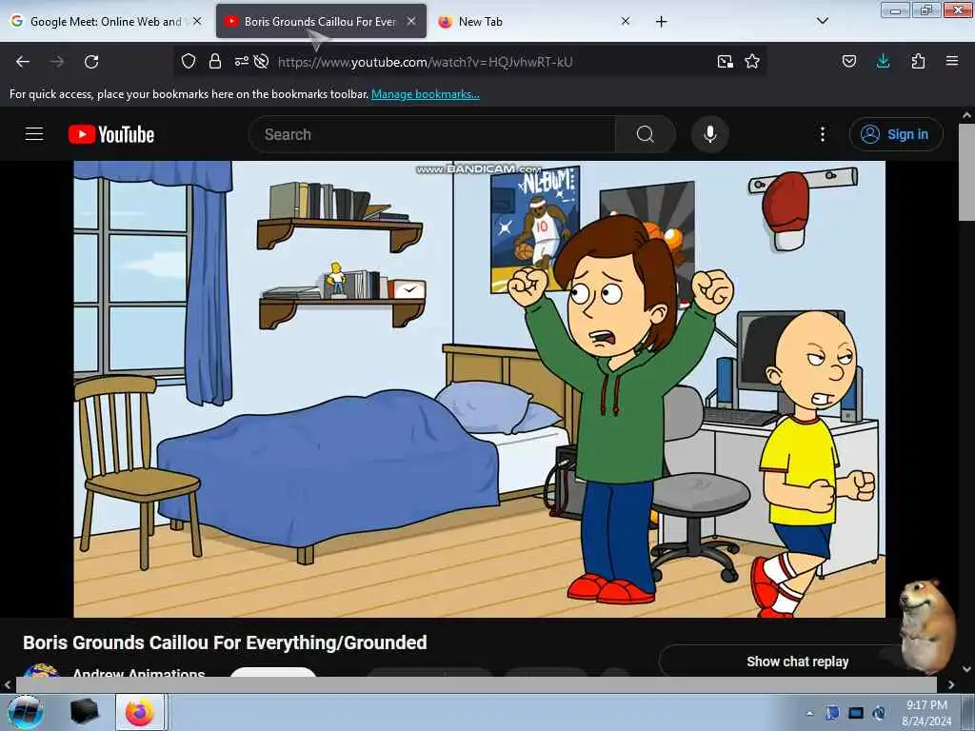
Task: Click the horizontal scrollbar left arrow
Action: point(8,684)
